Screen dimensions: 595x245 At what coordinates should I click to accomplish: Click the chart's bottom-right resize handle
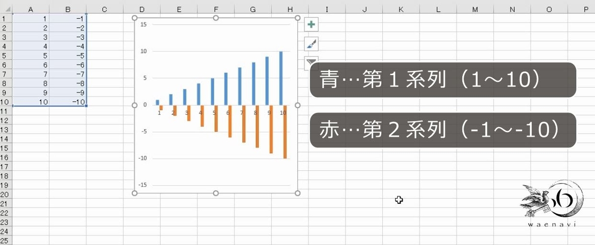(x=297, y=193)
